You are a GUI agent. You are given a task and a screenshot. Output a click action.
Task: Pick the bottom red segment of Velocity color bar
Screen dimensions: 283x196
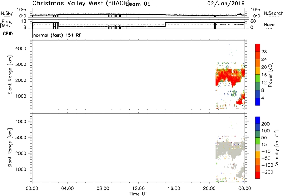(258, 175)
